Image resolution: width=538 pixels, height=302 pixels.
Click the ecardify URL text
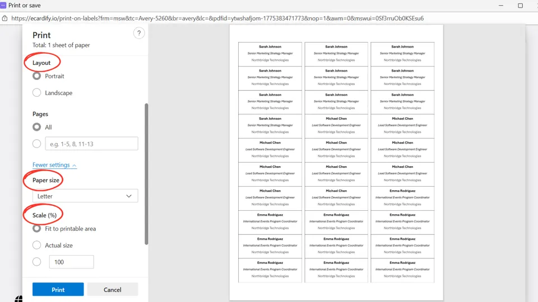pyautogui.click(x=217, y=18)
